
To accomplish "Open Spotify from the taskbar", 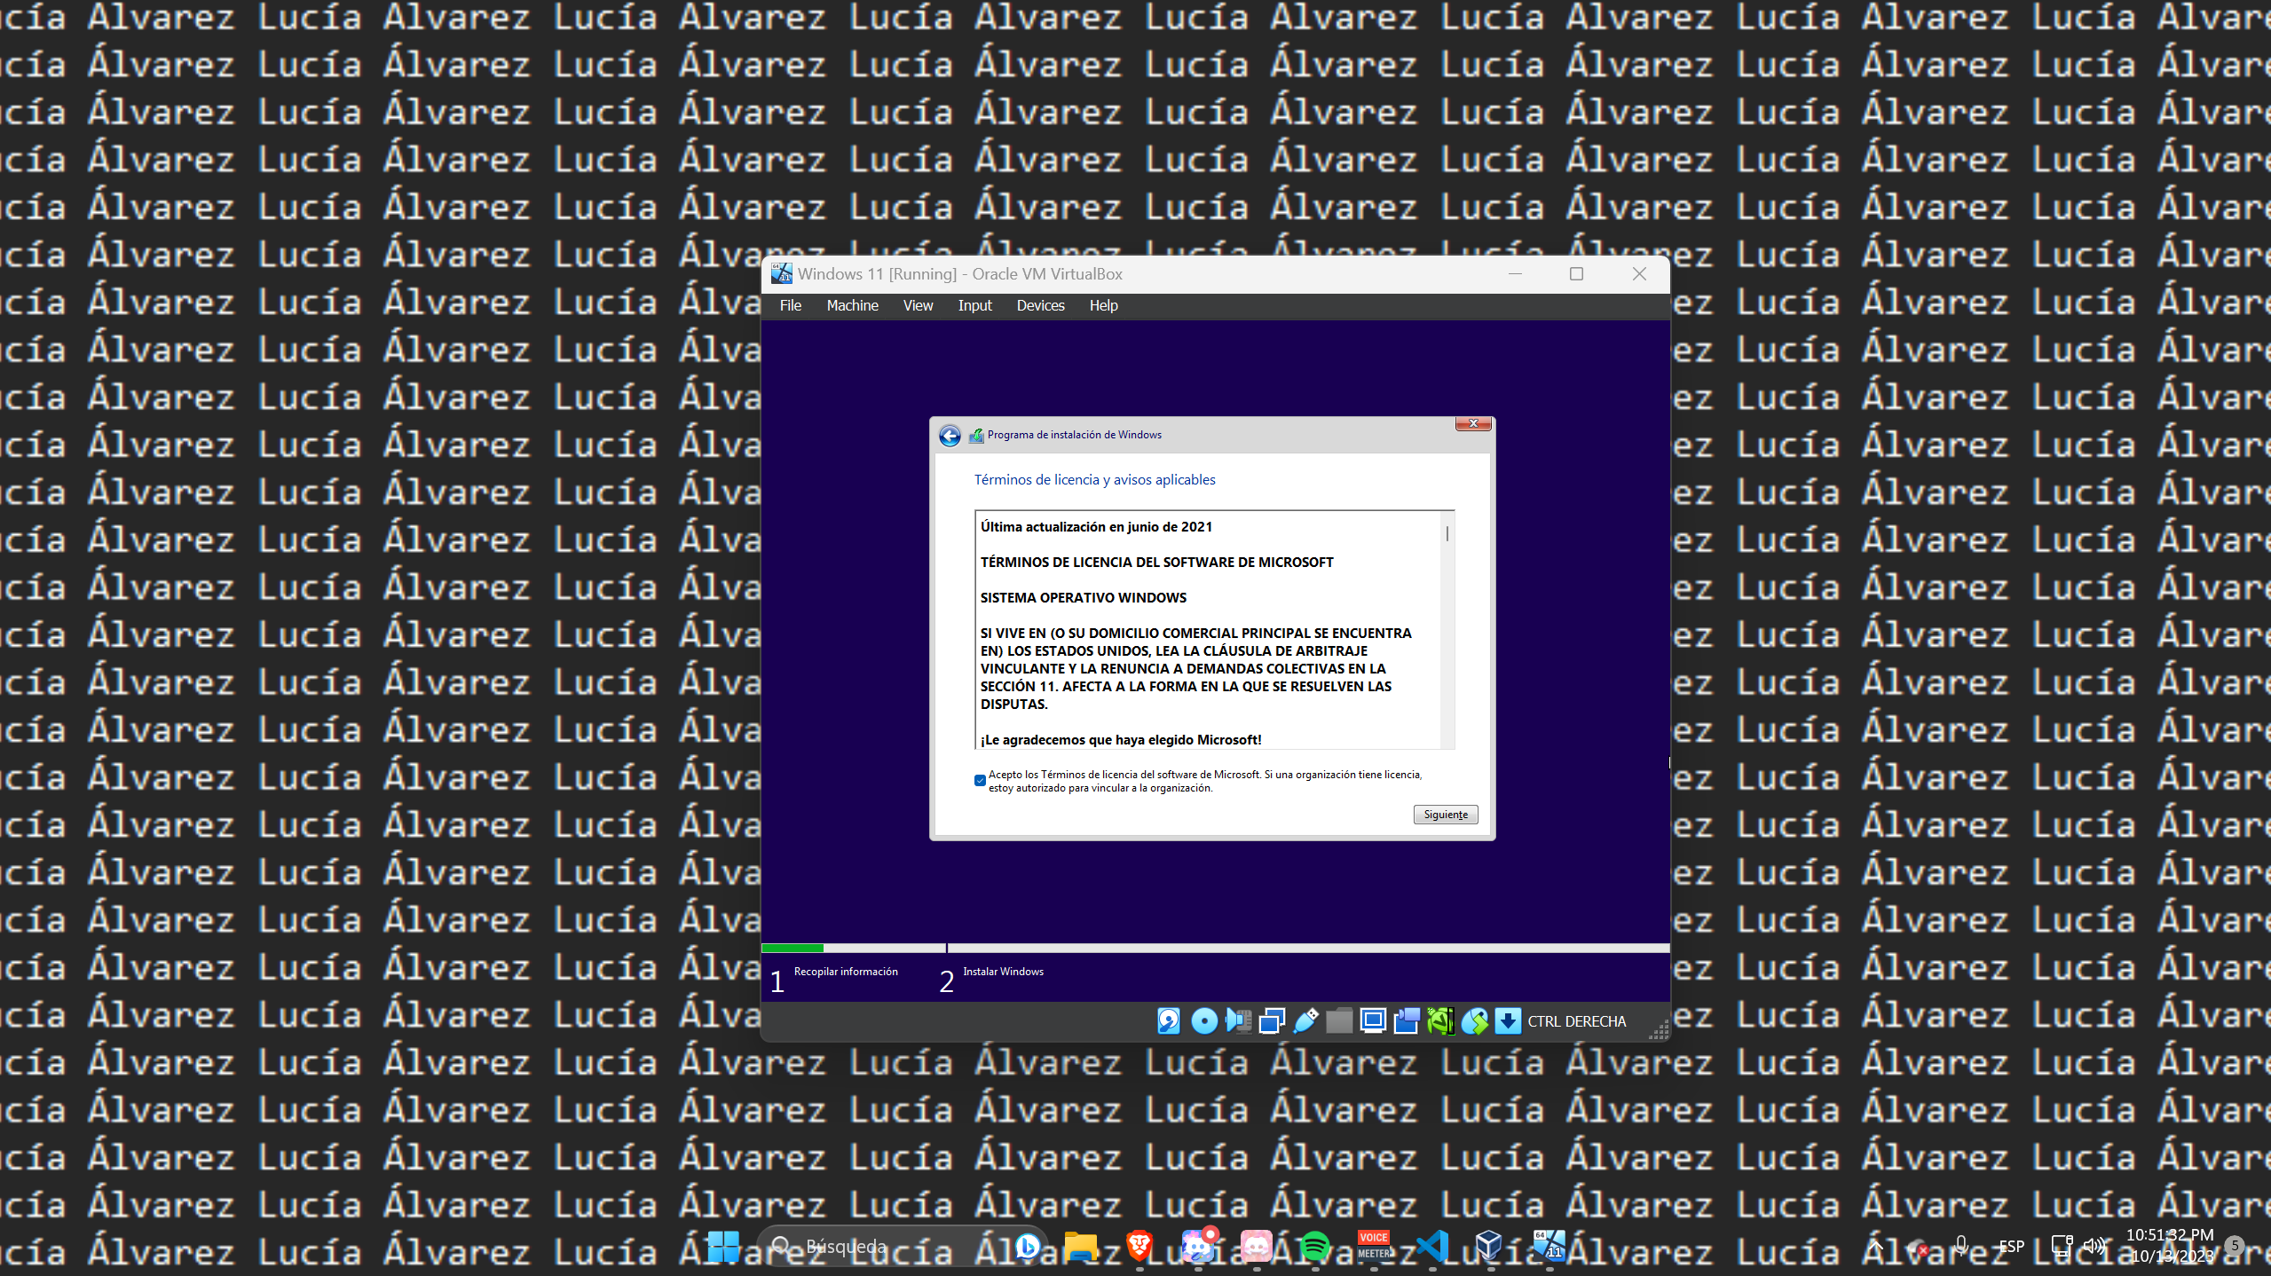I will [1314, 1247].
